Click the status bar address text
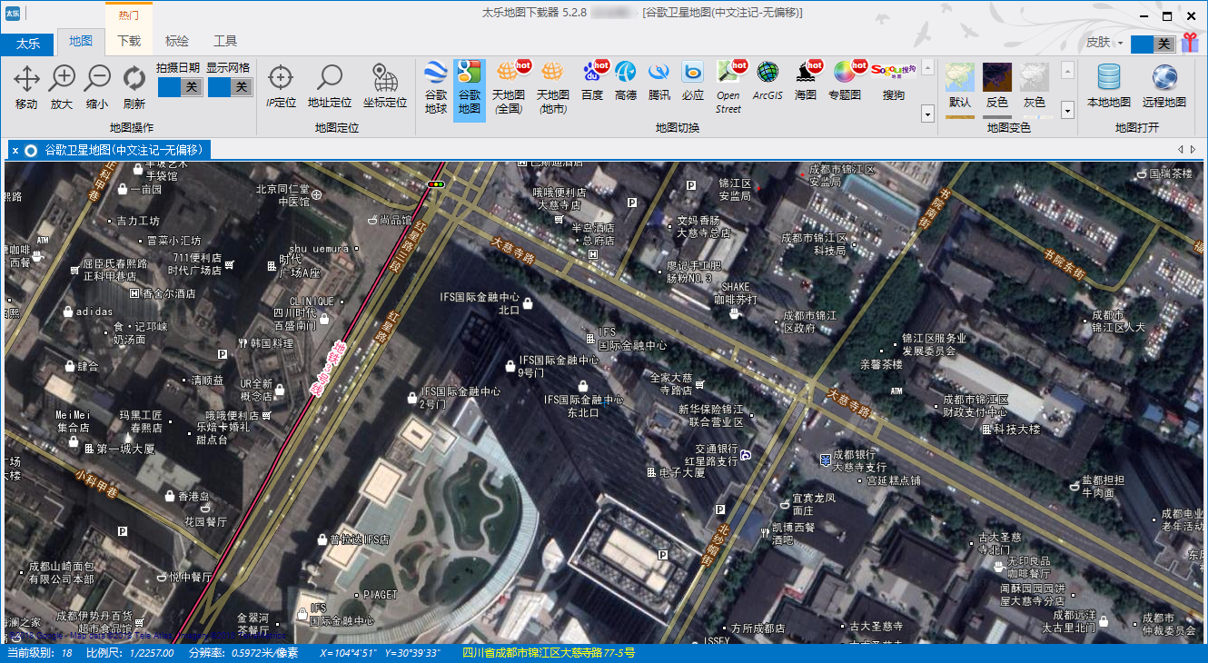 click(x=549, y=653)
